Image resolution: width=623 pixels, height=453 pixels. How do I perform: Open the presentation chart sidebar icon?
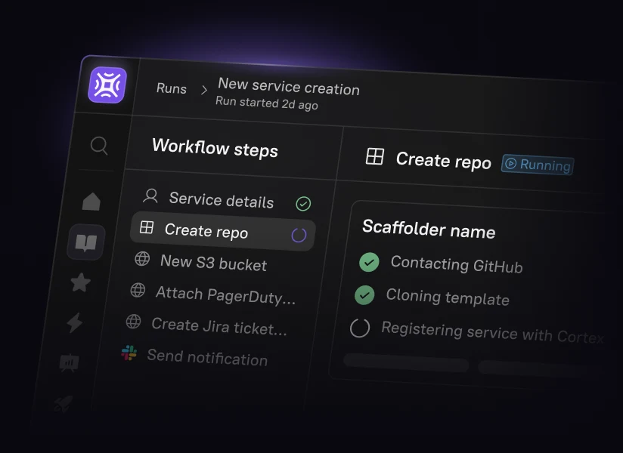(x=70, y=363)
